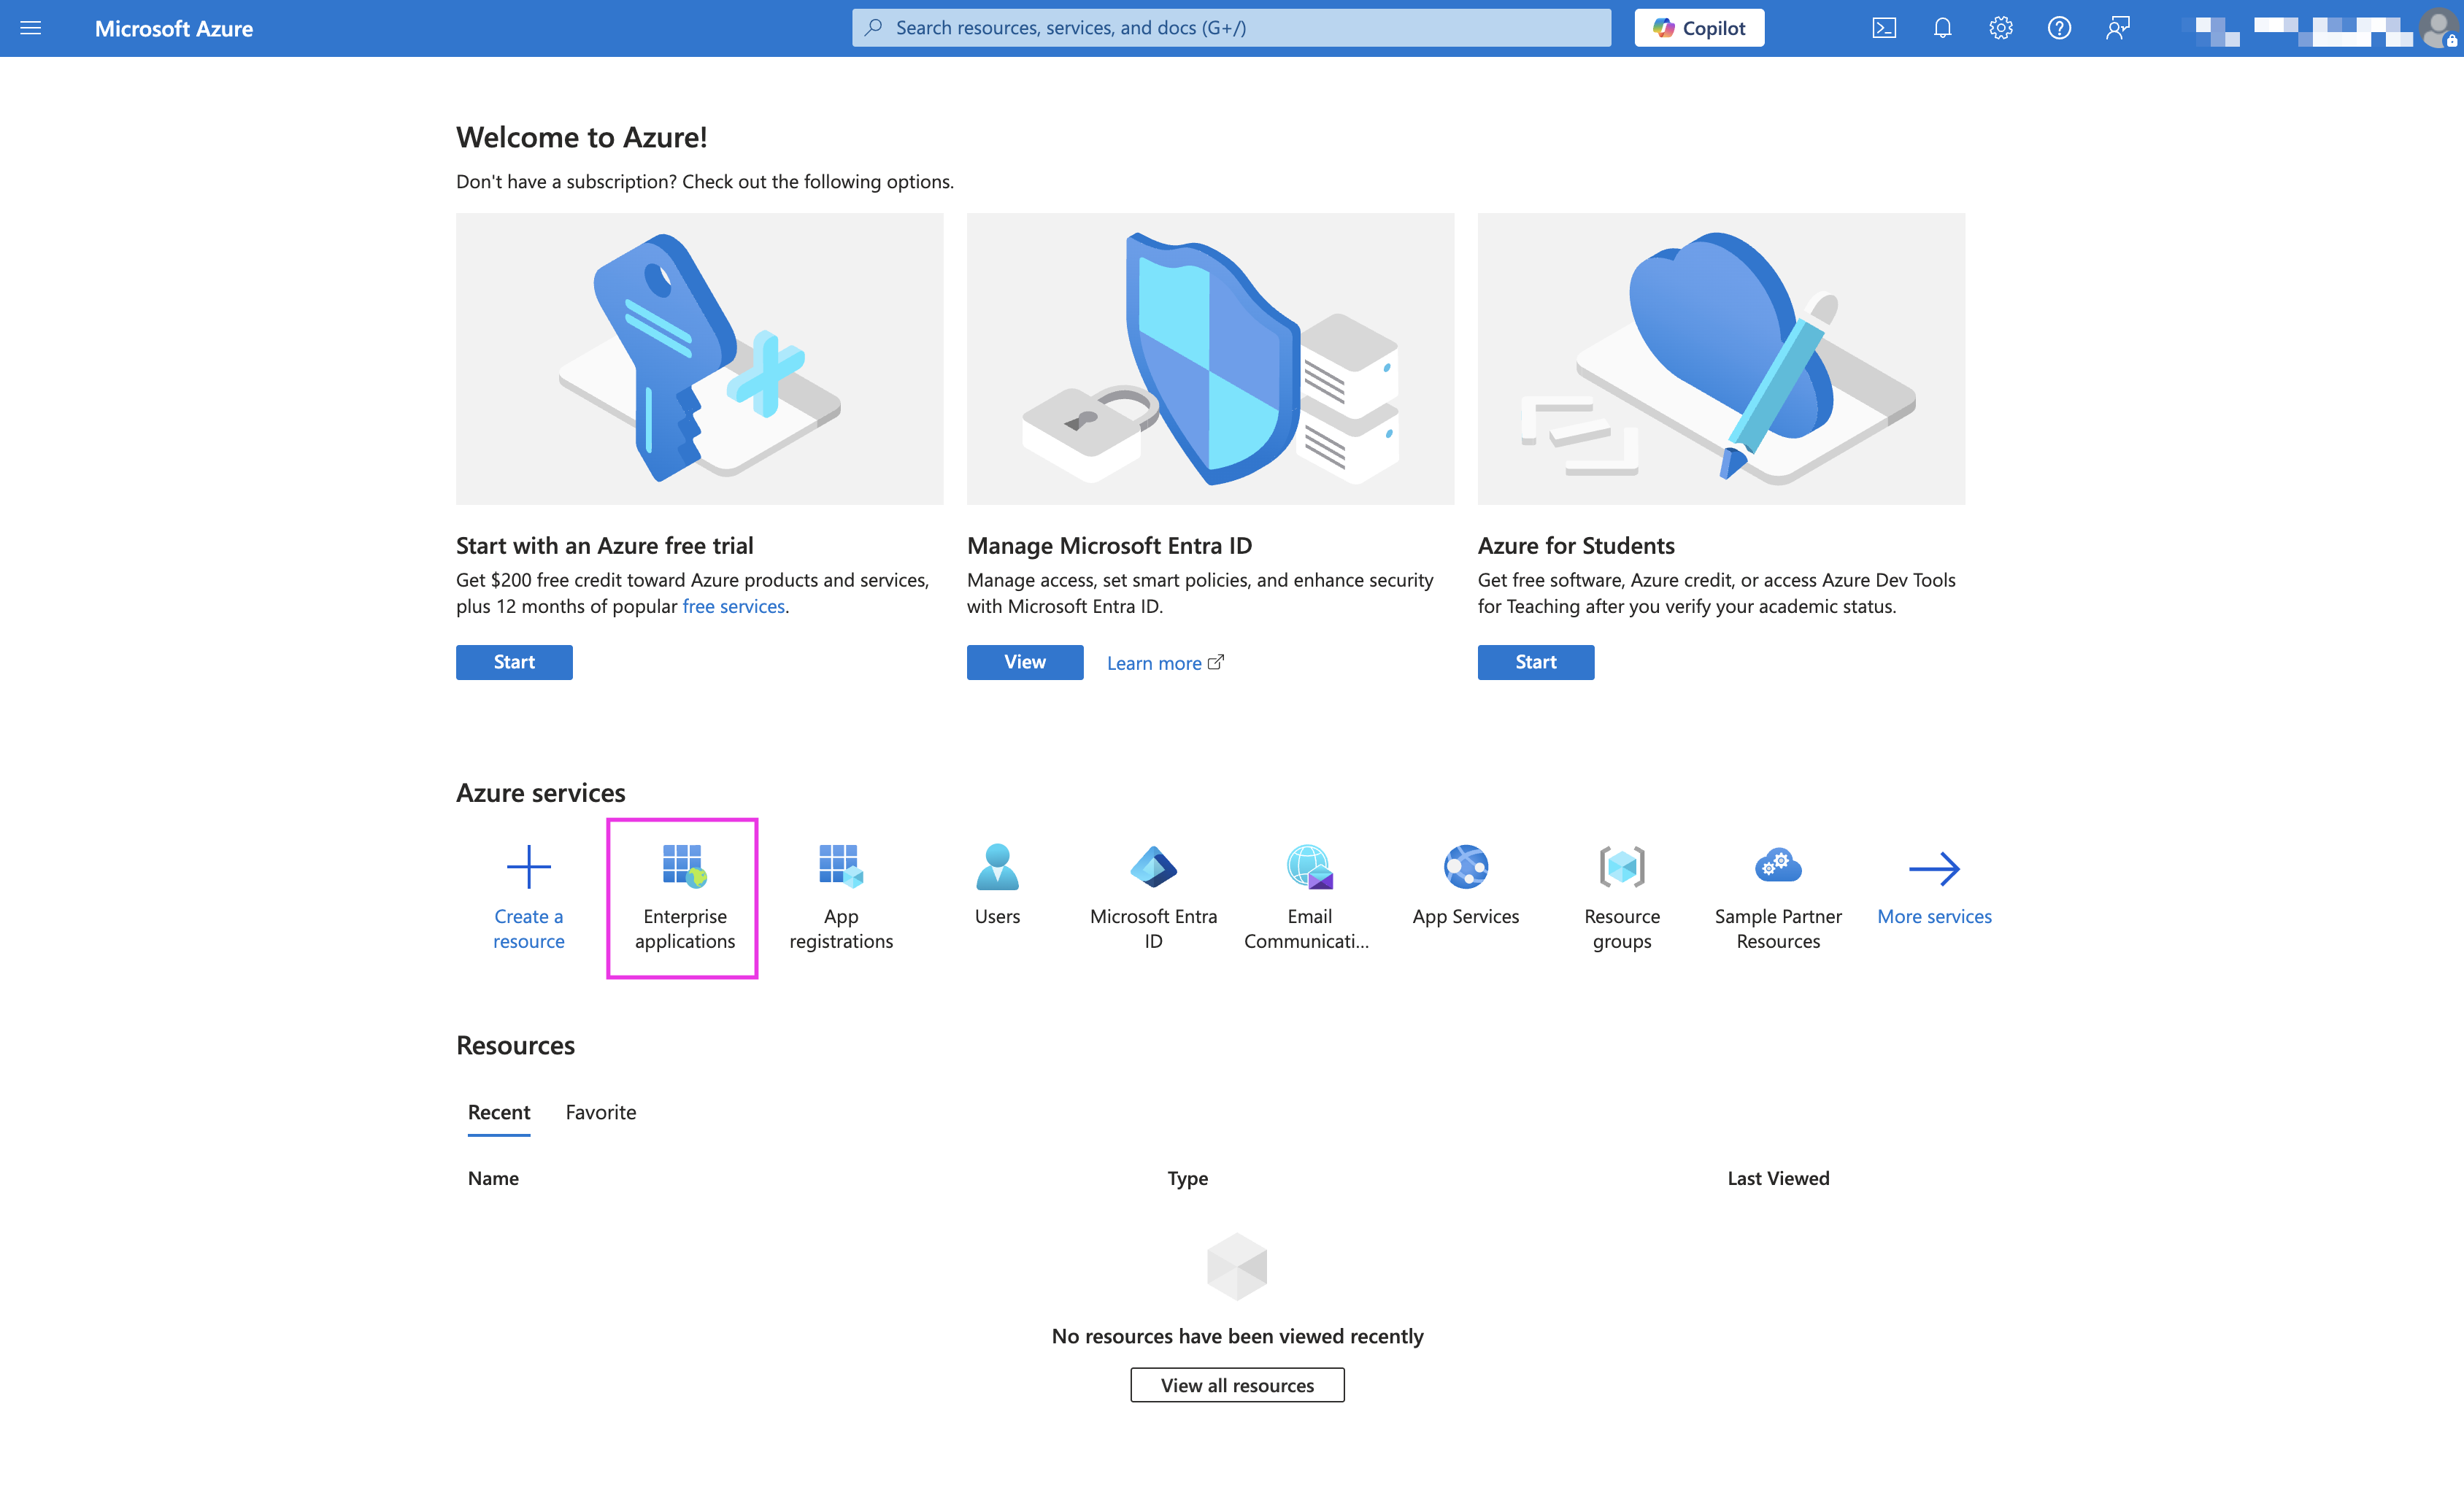Open Help question mark icon

coord(2059,28)
